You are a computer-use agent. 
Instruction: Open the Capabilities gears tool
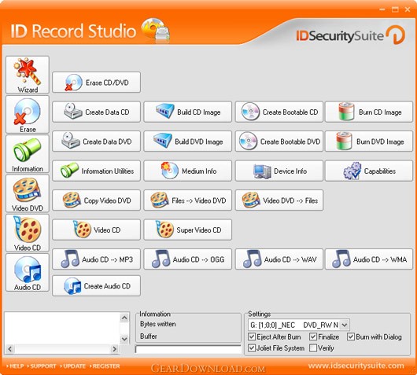pyautogui.click(x=369, y=171)
